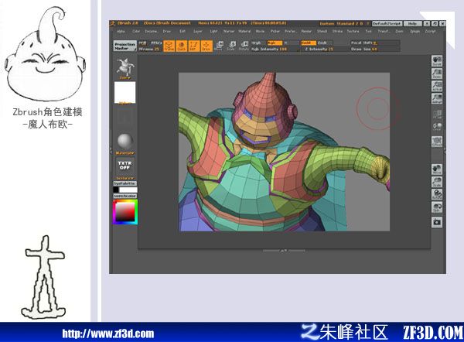
Task: Adjust the Draw Size slider
Action: coord(374,49)
